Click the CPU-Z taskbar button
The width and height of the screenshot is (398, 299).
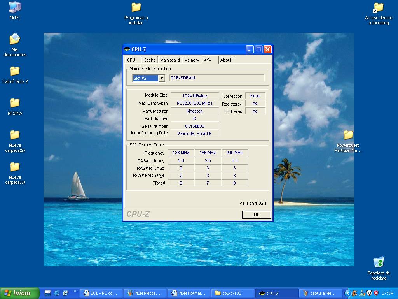click(x=277, y=294)
